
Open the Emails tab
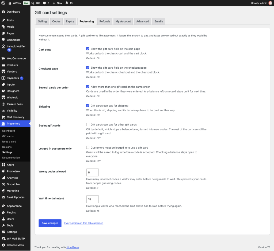[159, 21]
